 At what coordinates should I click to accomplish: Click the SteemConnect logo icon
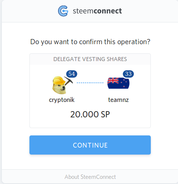click(63, 11)
